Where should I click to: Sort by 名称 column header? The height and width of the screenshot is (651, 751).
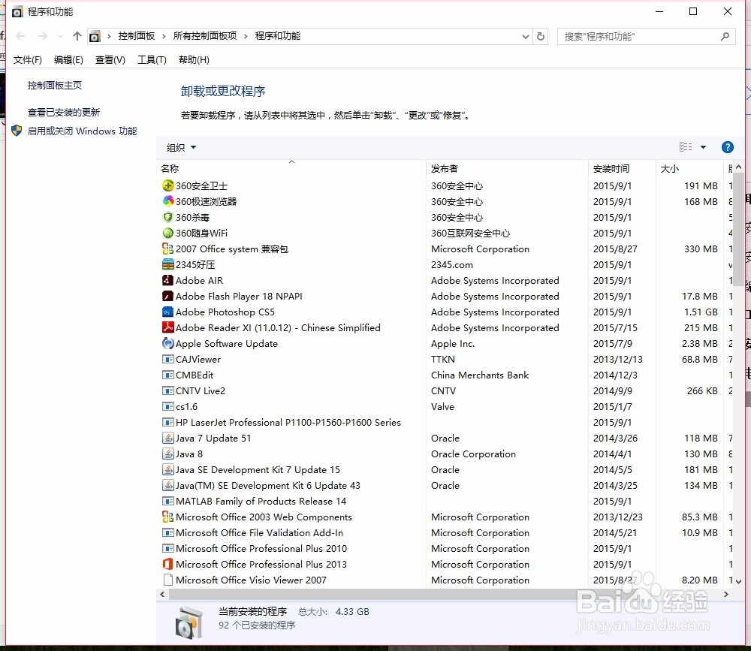(x=291, y=169)
